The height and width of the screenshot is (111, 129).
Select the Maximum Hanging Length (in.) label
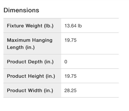point(30,44)
